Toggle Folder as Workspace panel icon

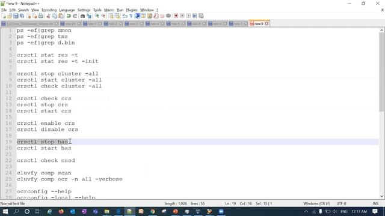click(x=162, y=16)
